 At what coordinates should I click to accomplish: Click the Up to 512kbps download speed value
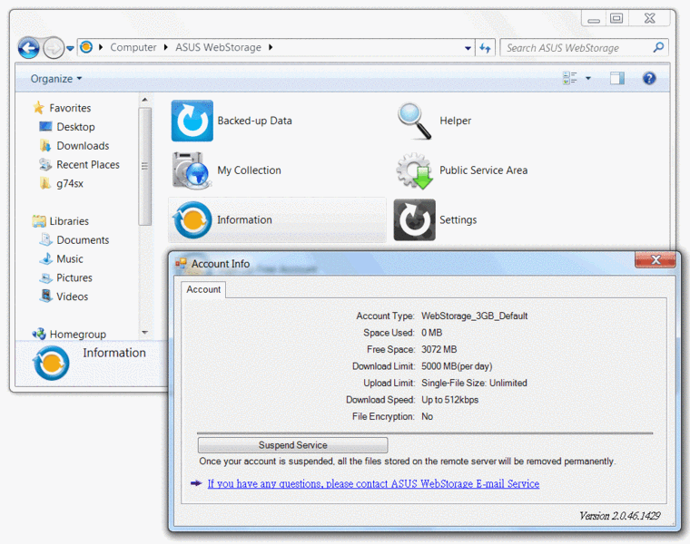pos(449,400)
